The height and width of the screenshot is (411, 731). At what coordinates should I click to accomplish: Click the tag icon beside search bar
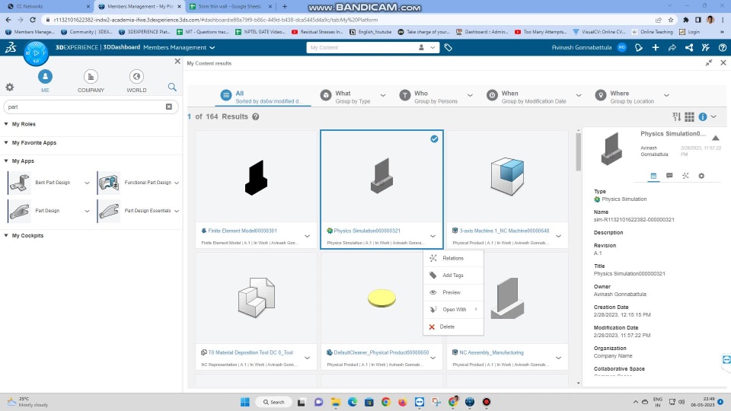(x=448, y=47)
